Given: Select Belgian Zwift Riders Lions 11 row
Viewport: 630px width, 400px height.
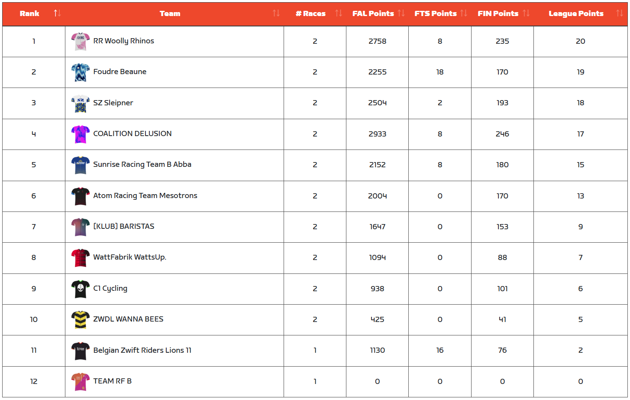Looking at the screenshot, I should click(x=142, y=351).
